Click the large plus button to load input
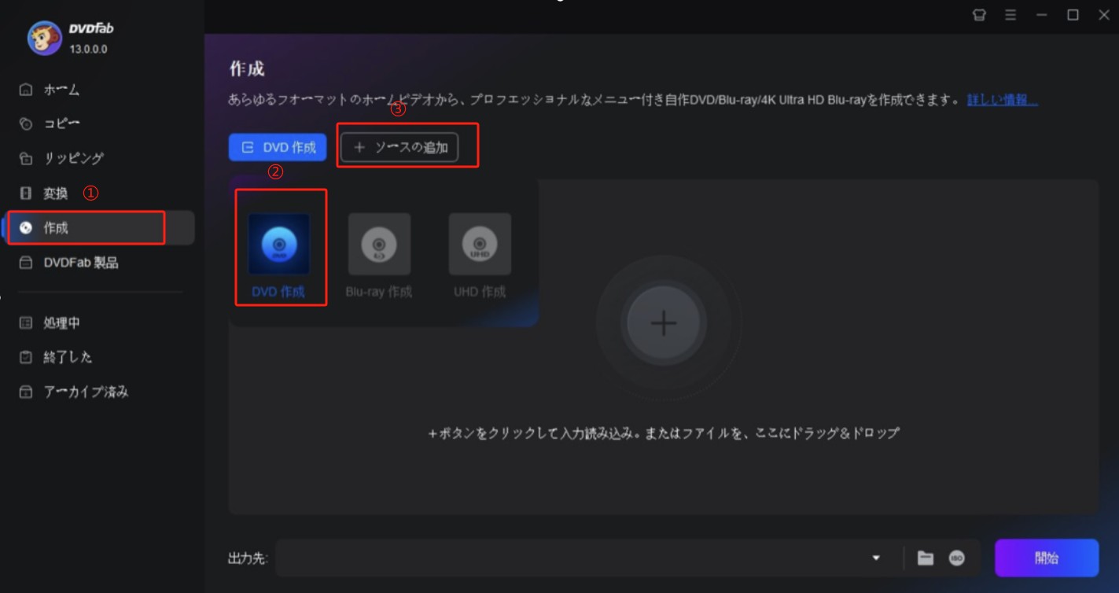Screen dimensions: 1119x593 pos(664,323)
